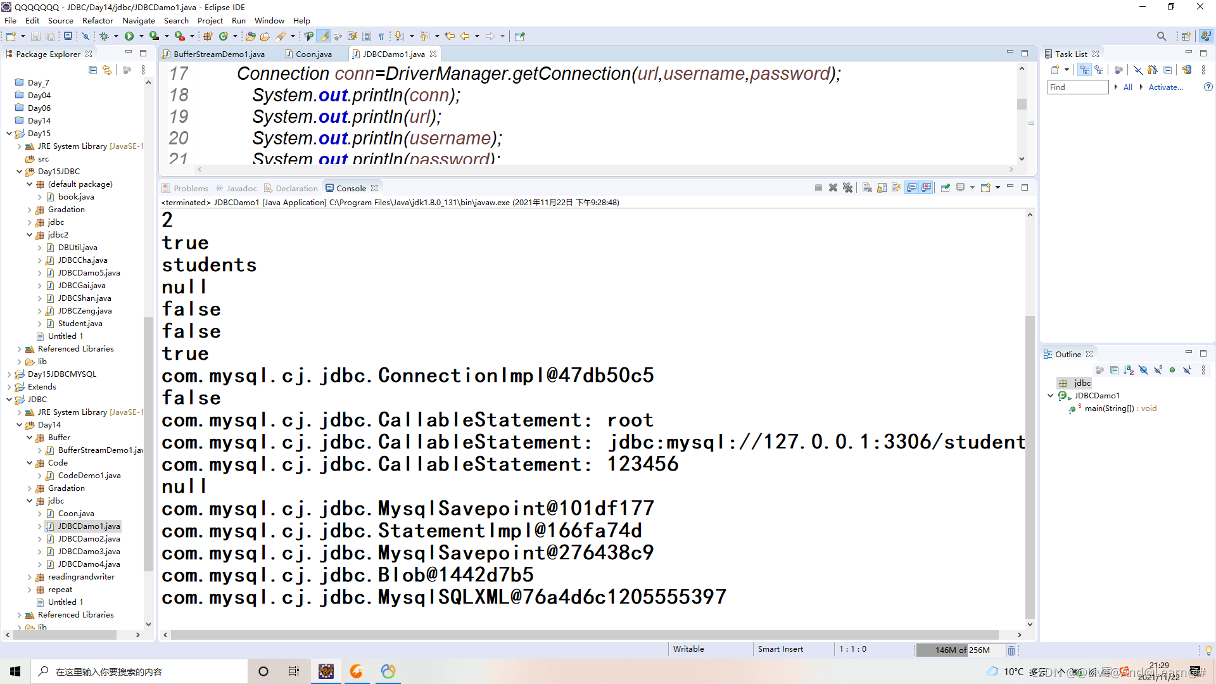Click the green Run button in toolbar
The height and width of the screenshot is (684, 1216).
tap(129, 36)
